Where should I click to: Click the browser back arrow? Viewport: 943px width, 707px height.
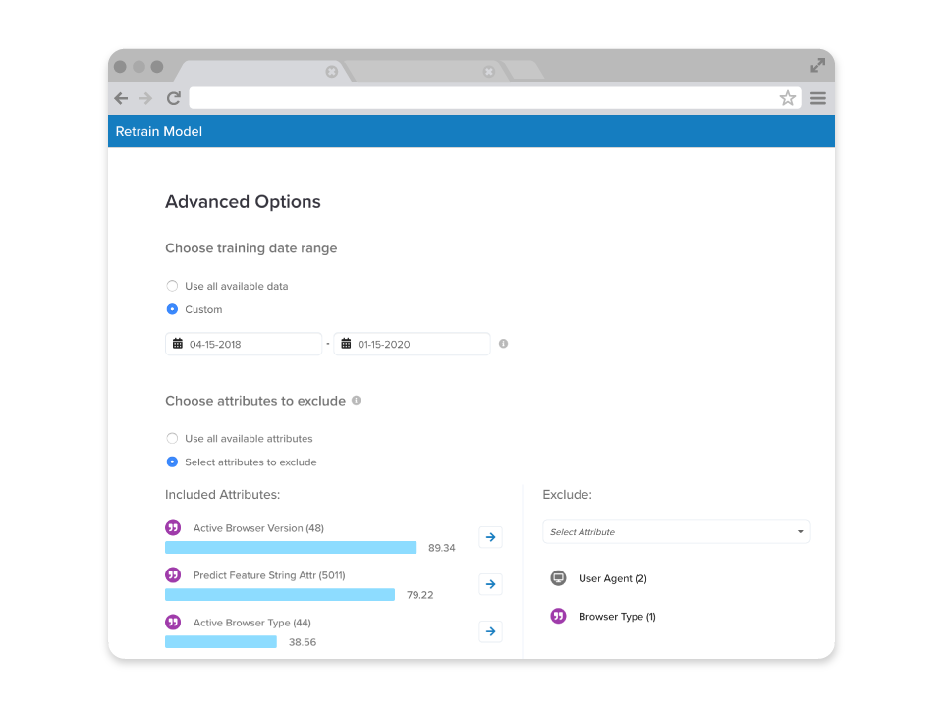coord(121,98)
